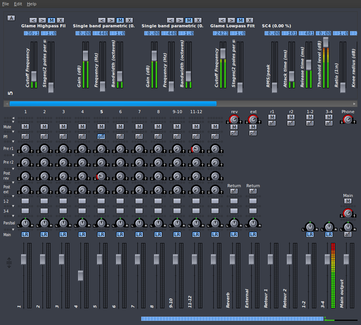361x325 pixels.
Task: Click the M button above the Main output strip
Action: 348,201
